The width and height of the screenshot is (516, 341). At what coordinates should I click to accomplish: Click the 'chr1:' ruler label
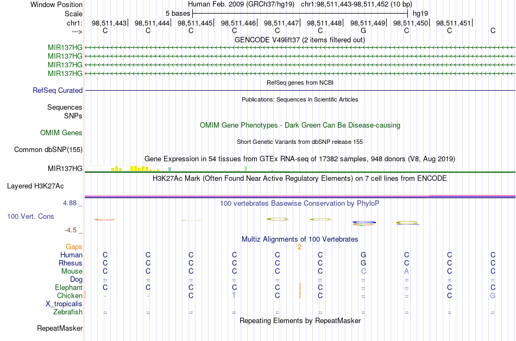(74, 23)
